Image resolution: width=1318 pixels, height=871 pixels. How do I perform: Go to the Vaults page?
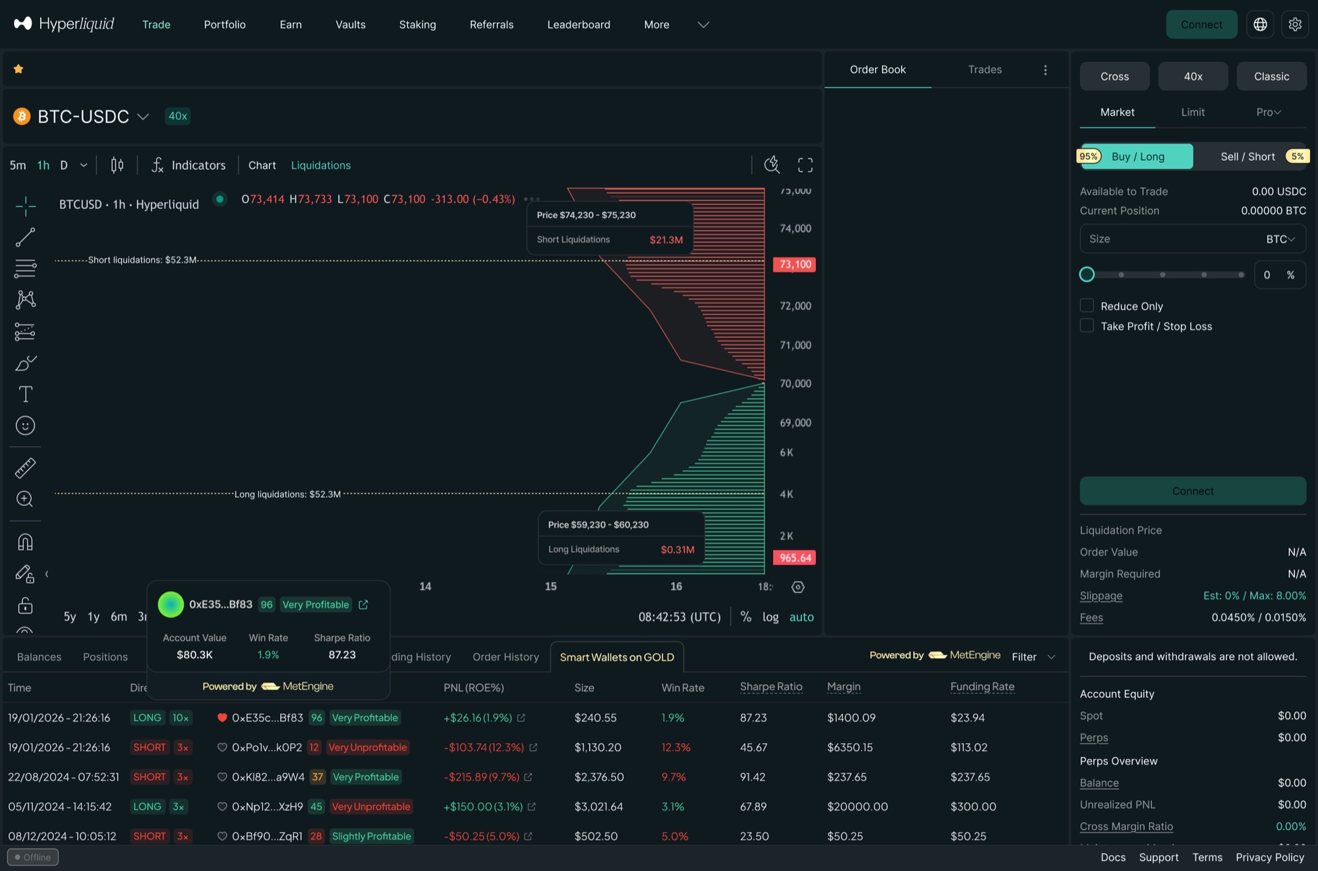(x=351, y=24)
